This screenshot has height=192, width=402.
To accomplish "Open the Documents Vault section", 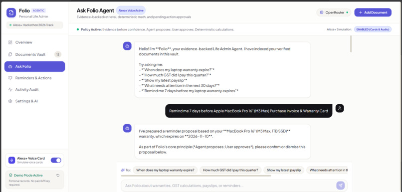I will pos(34,54).
